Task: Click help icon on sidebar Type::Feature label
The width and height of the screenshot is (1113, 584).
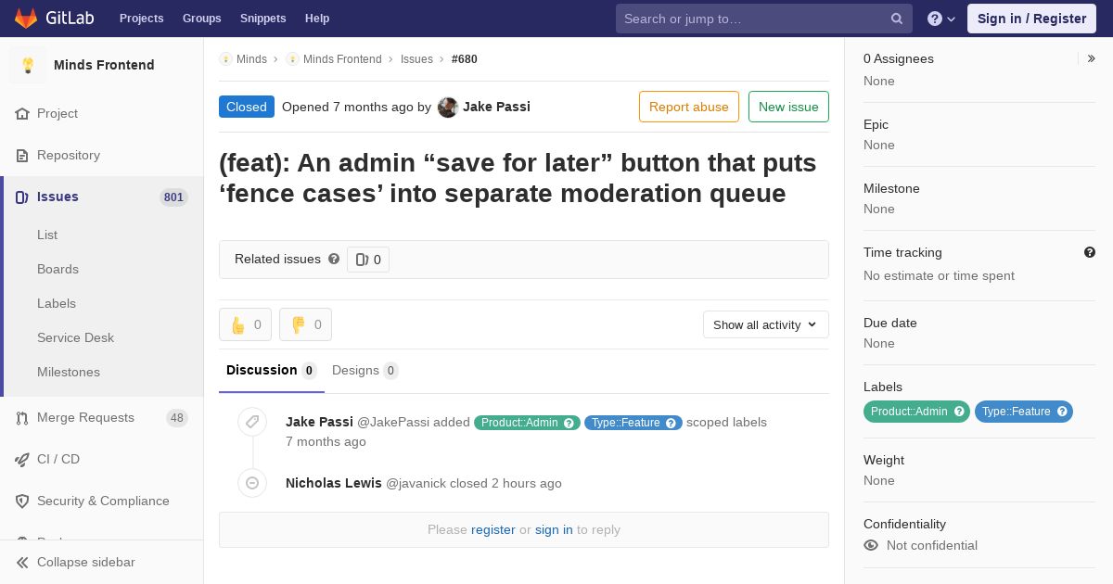Action: [1062, 412]
